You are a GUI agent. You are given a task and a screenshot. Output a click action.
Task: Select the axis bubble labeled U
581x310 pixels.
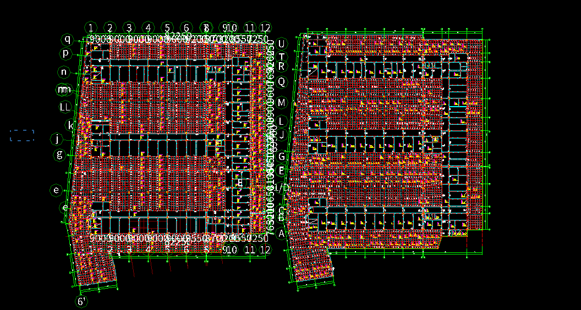click(x=281, y=44)
